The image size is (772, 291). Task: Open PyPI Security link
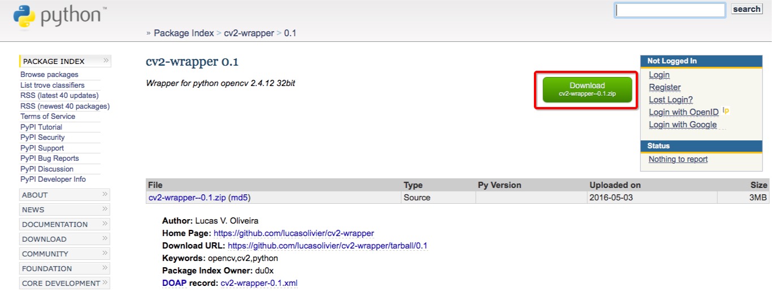click(42, 138)
